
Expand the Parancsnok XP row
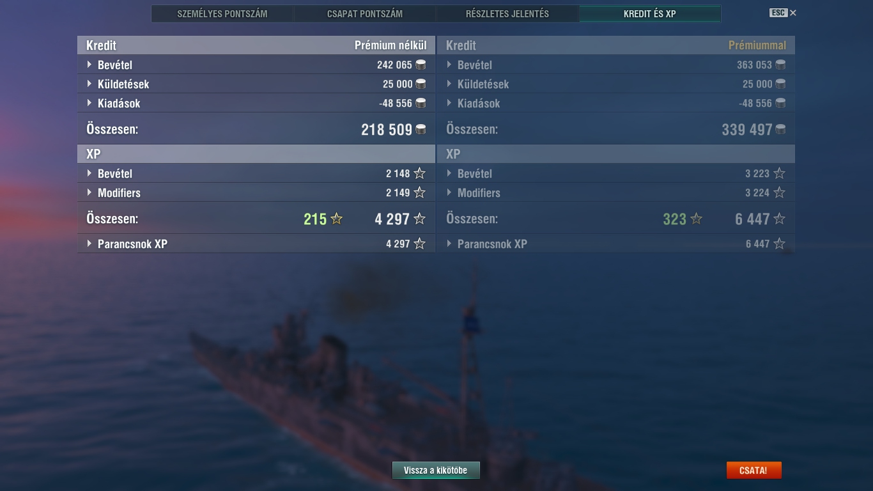pos(256,244)
